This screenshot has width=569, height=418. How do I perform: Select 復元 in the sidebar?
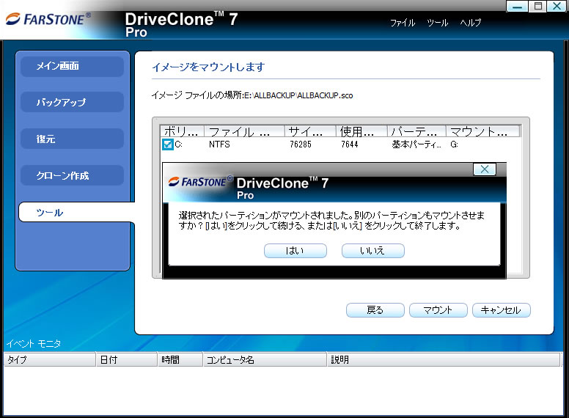(x=72, y=139)
